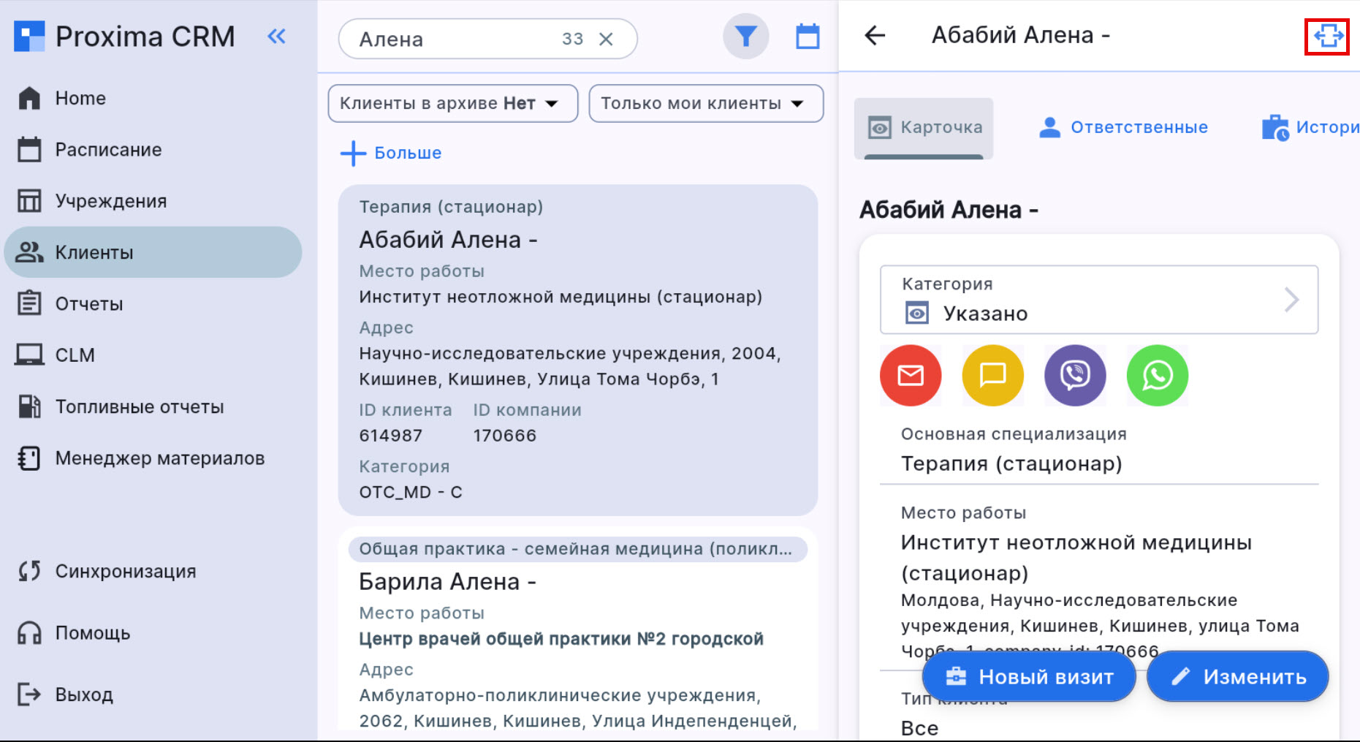This screenshot has width=1360, height=742.
Task: Expand more filters with 'Больше'
Action: point(392,153)
